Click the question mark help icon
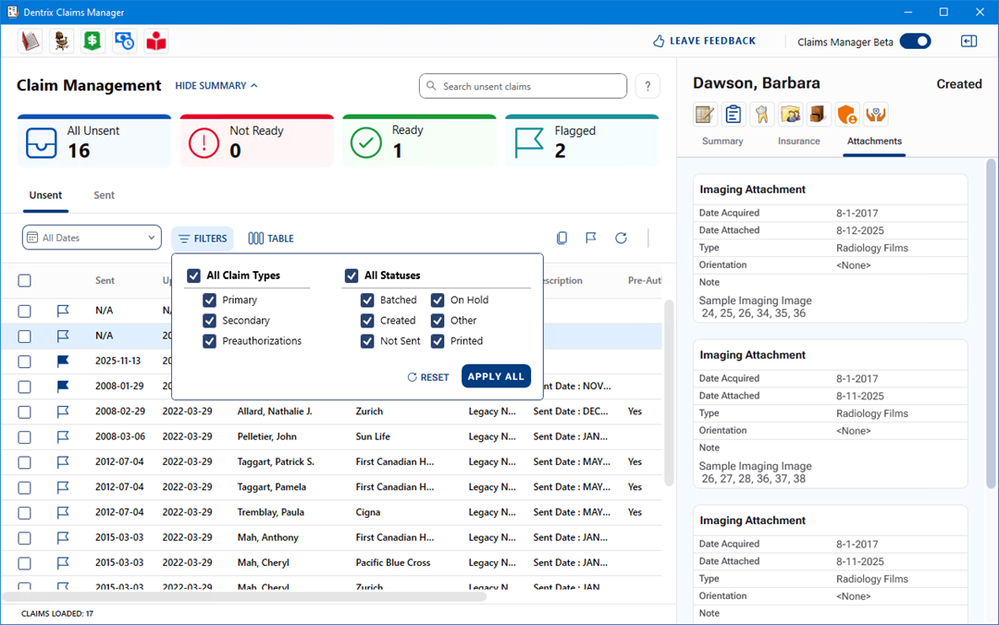999x625 pixels. [647, 86]
